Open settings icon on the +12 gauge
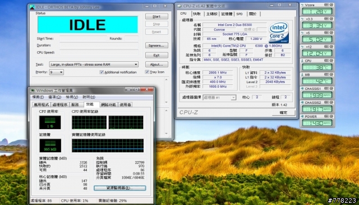This screenshot has width=359, height=205. tap(326, 47)
